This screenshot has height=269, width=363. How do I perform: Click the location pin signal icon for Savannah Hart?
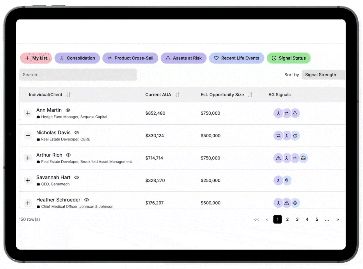287,180
